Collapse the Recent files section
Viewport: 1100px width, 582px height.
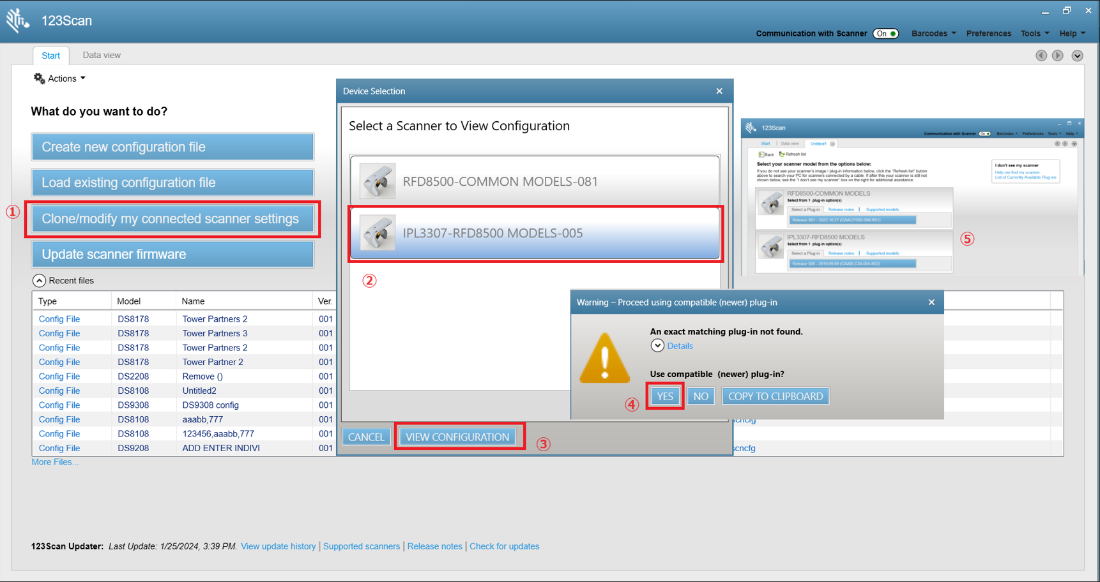pyautogui.click(x=39, y=280)
